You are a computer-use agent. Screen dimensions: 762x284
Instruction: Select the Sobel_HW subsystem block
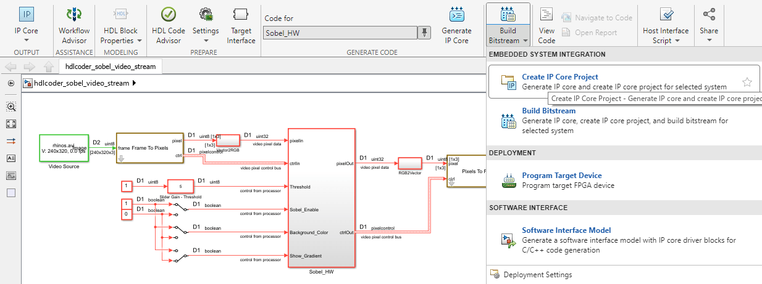321,198
